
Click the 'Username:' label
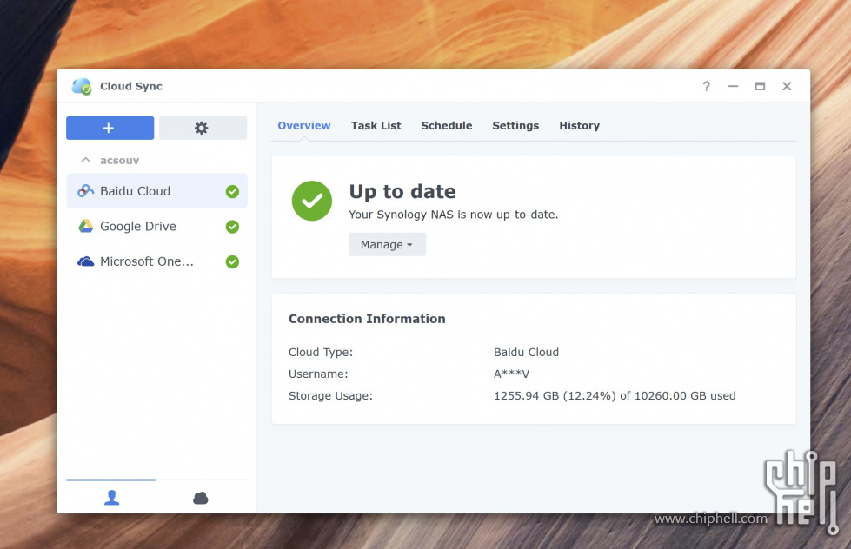tap(319, 374)
